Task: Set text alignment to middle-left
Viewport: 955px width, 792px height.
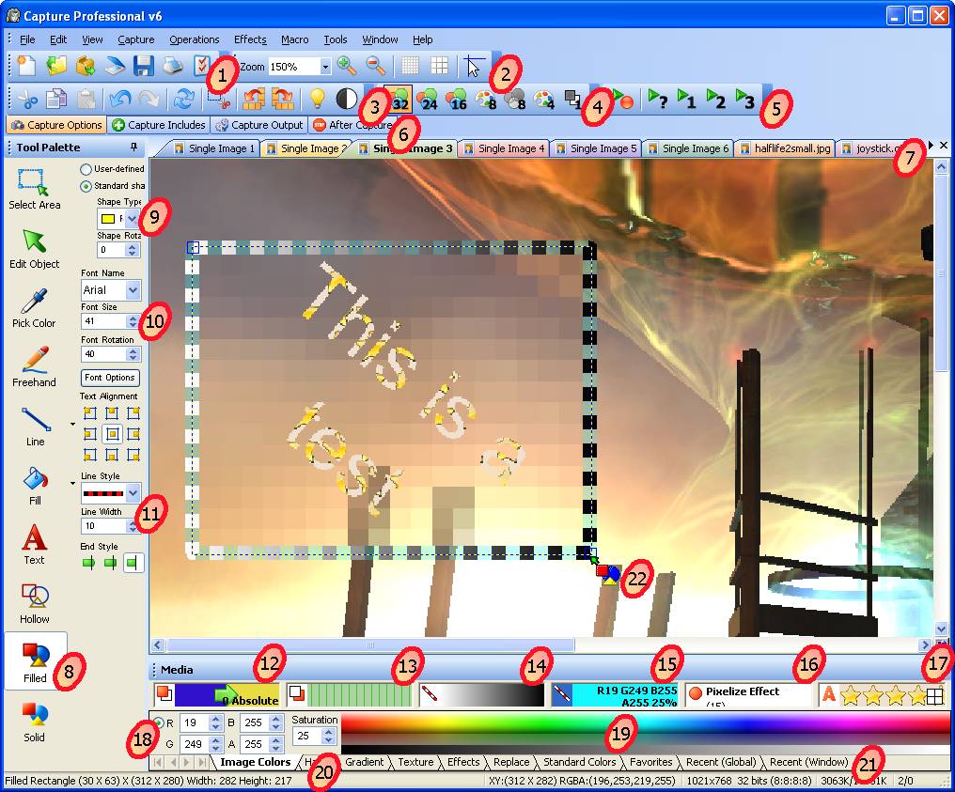Action: point(90,434)
